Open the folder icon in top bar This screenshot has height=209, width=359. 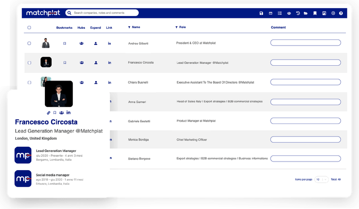tap(306, 13)
